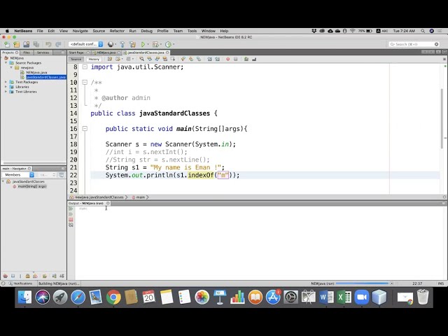Collapse the newjava package node
This screenshot has width=448, height=336.
11,68
